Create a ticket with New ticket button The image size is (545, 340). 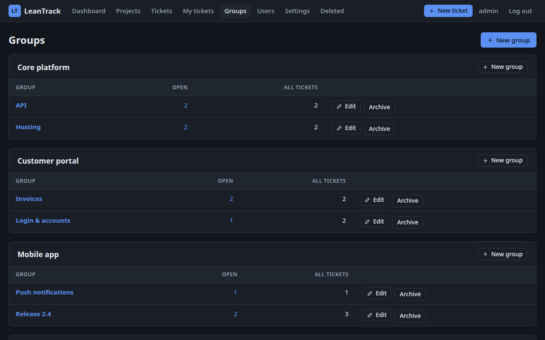pyautogui.click(x=448, y=11)
